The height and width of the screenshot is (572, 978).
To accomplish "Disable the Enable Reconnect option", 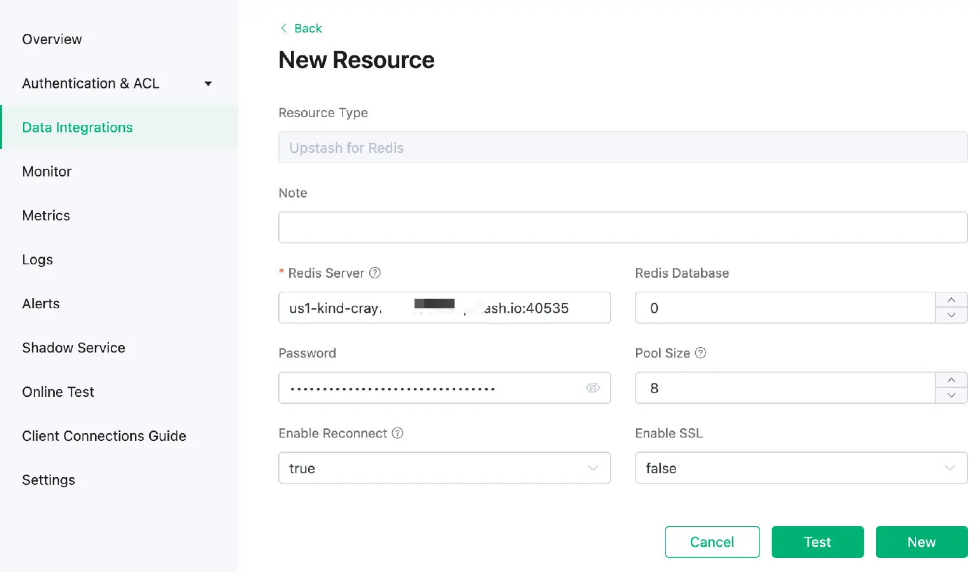I will pyautogui.click(x=444, y=468).
